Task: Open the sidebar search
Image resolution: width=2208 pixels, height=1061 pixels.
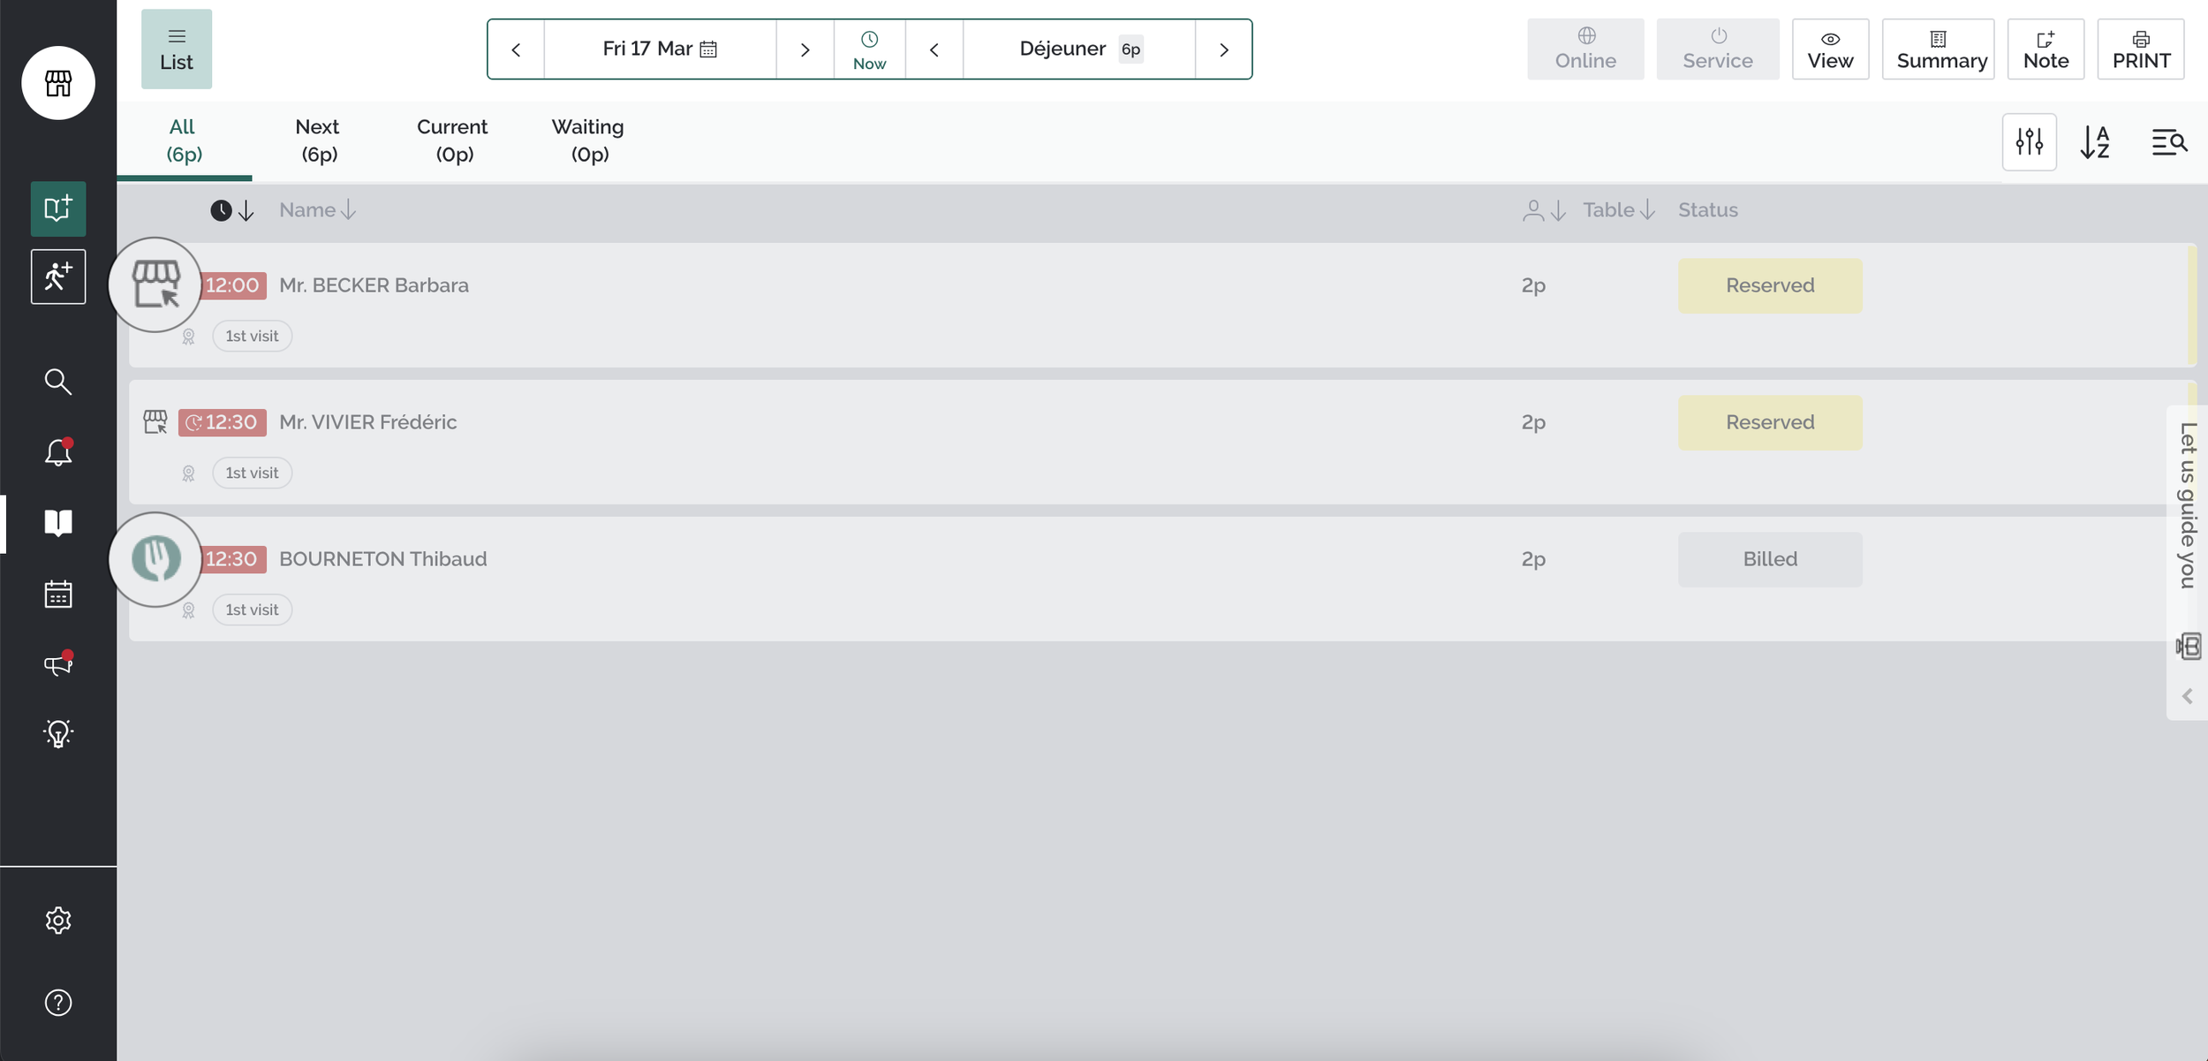Action: 57,381
